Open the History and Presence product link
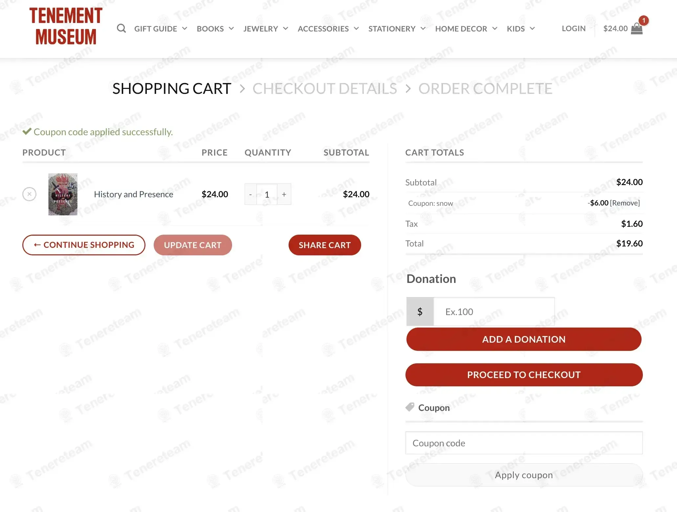The image size is (677, 512). (x=133, y=194)
